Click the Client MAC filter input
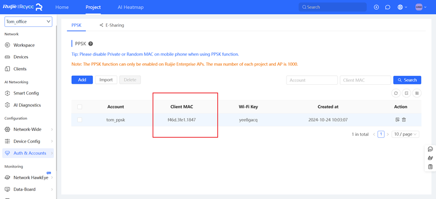 point(365,80)
